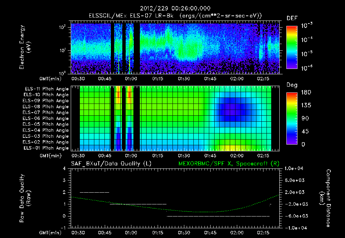Click the ELS-02 Pitch Angle row label
345x238 pixels.
coord(45,142)
